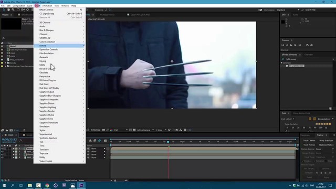Toggle loop option in Preview panel
Viewport: 336px width, 189px height.
307,45
